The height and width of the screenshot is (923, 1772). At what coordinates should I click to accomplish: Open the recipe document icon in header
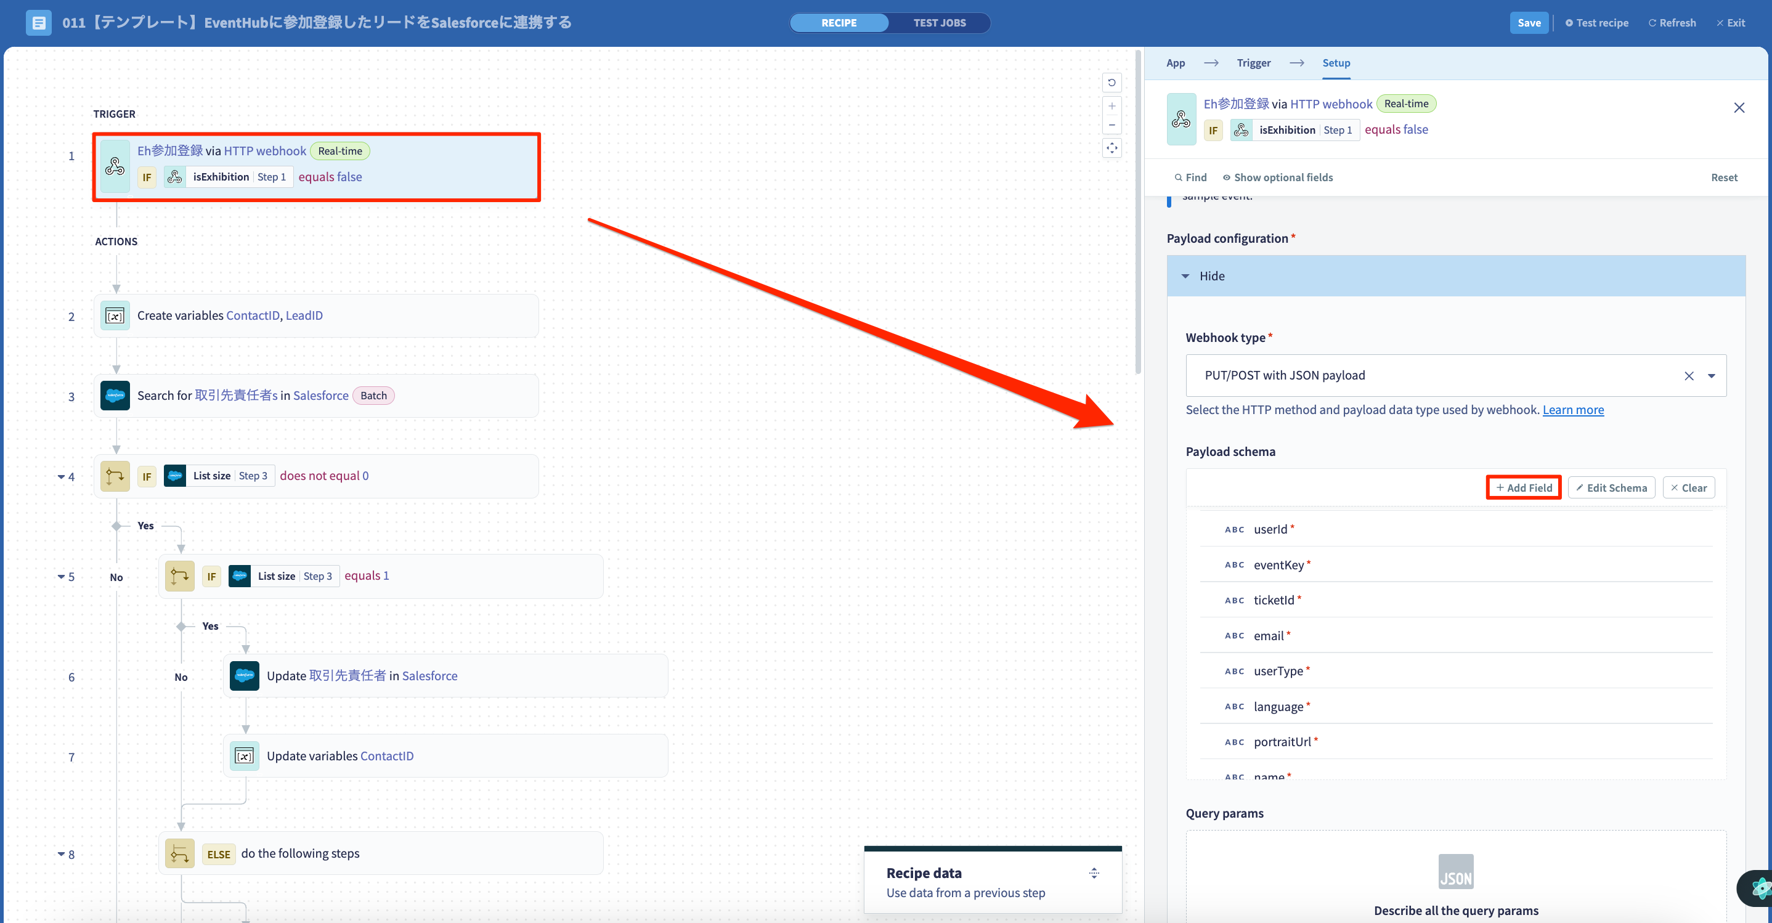tap(39, 23)
